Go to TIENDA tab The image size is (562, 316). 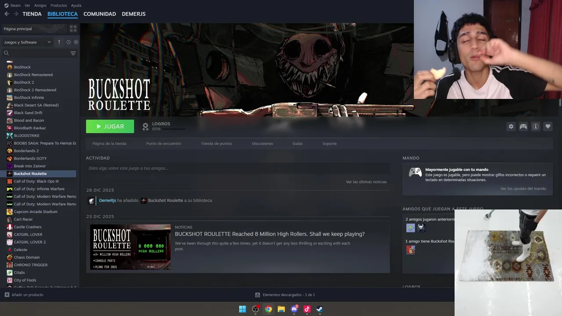click(x=32, y=14)
